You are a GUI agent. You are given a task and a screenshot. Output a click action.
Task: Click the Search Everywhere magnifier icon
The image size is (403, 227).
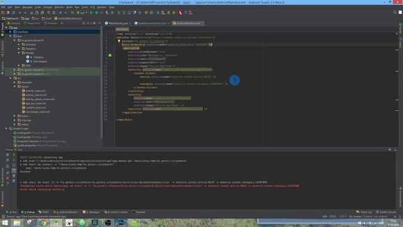click(x=395, y=13)
